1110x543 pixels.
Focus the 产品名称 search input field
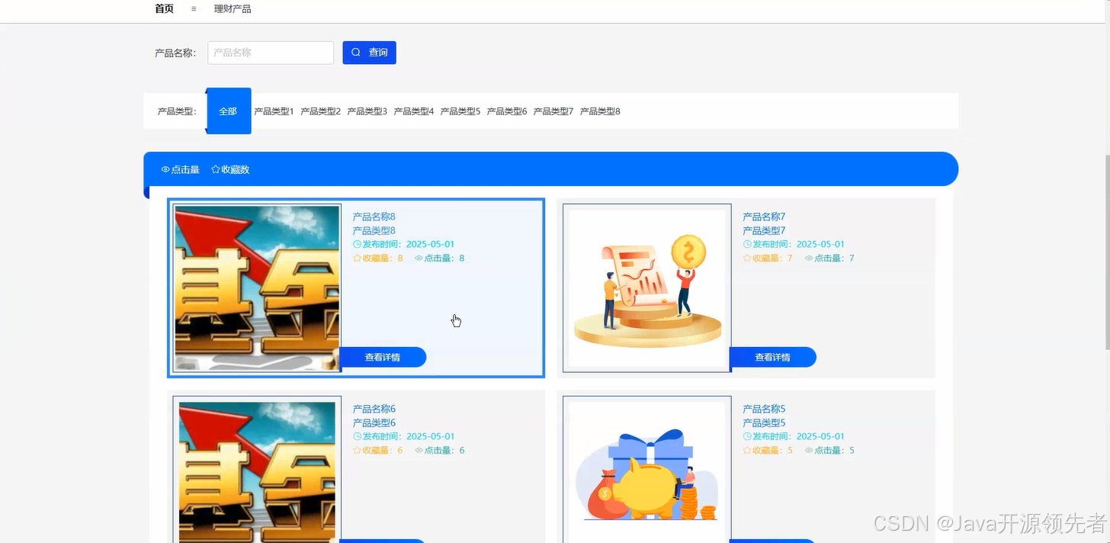point(271,53)
